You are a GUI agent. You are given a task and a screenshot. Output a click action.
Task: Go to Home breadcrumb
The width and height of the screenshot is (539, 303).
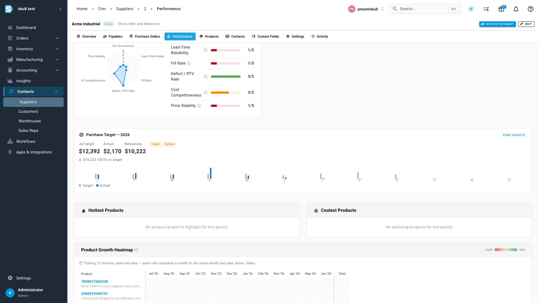(x=82, y=9)
